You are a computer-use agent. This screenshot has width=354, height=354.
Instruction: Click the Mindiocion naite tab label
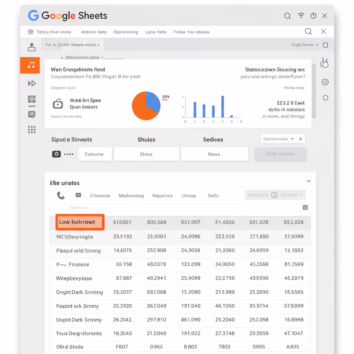point(83,57)
